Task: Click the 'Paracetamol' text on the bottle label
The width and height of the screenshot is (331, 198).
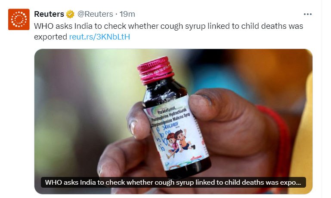Action: 167,110
